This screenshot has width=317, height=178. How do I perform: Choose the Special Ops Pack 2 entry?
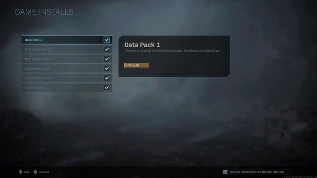point(67,78)
